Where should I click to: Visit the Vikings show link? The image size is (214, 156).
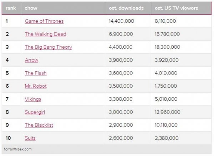(x=33, y=99)
